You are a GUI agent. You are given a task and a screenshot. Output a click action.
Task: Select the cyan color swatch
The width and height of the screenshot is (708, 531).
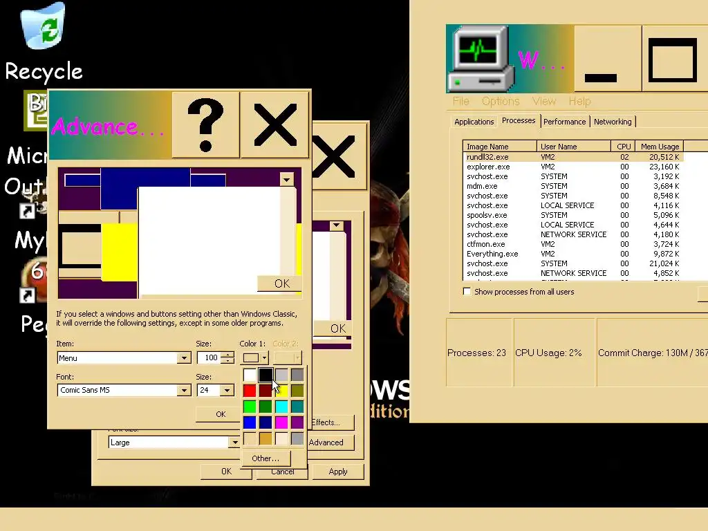pyautogui.click(x=281, y=407)
